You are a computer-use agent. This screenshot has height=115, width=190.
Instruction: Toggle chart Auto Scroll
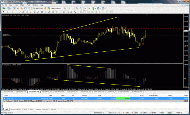point(85,9)
